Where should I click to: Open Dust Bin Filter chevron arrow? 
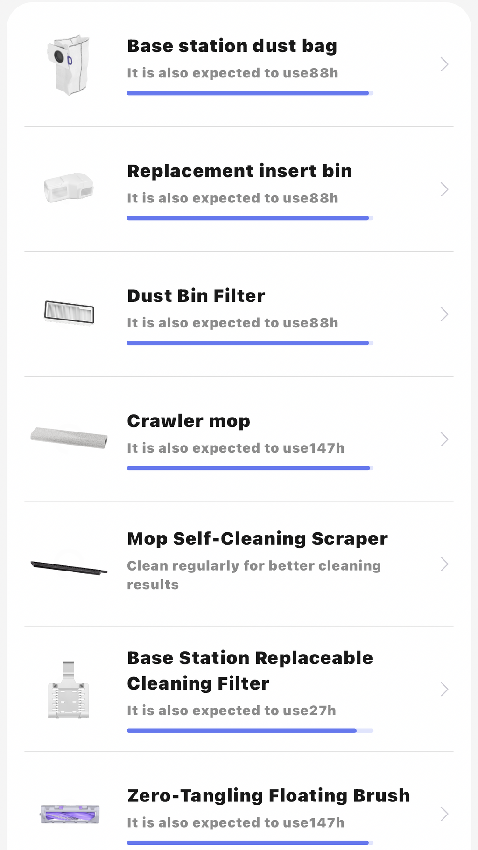444,314
